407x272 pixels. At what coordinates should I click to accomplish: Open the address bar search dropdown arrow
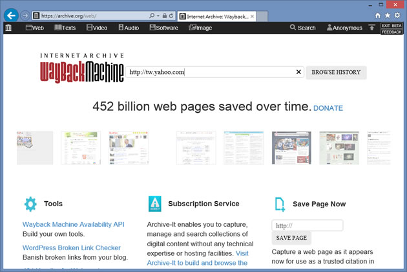coord(158,16)
